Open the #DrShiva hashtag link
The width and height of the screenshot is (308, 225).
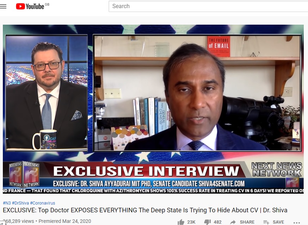pos(20,203)
